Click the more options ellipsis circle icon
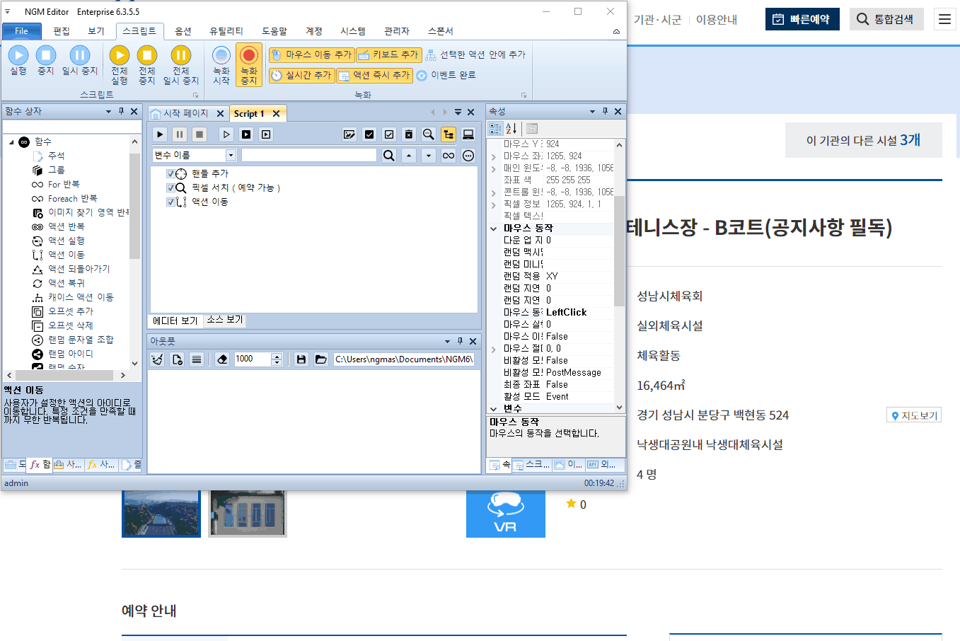The height and width of the screenshot is (641, 960). pyautogui.click(x=468, y=156)
